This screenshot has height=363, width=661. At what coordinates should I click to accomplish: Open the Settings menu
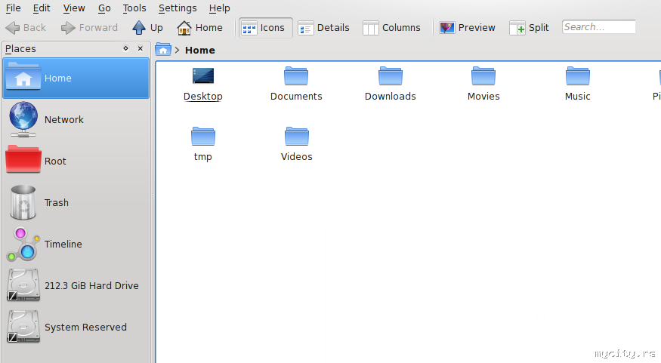tap(178, 8)
